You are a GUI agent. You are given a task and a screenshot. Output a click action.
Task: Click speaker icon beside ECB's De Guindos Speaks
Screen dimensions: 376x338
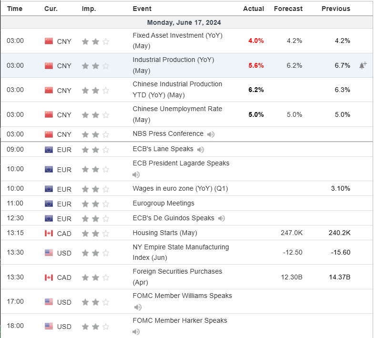[x=222, y=219]
